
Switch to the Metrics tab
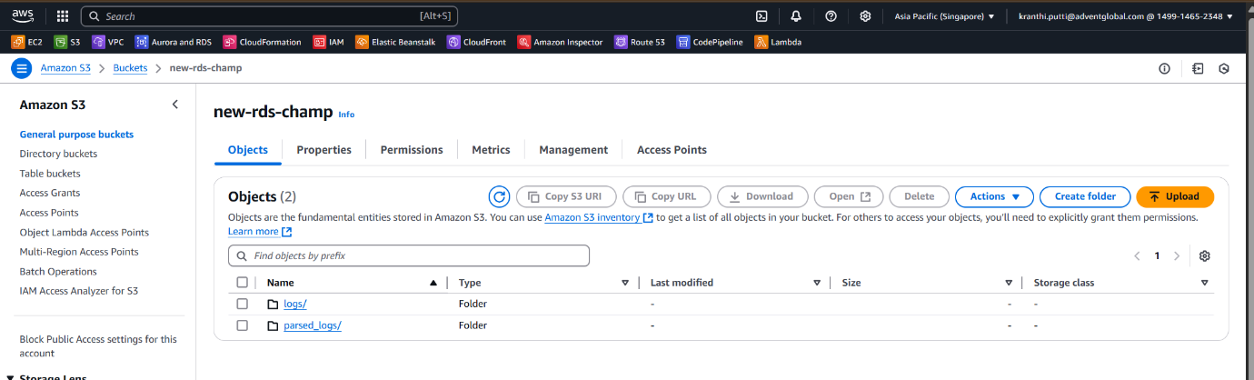pyautogui.click(x=491, y=150)
